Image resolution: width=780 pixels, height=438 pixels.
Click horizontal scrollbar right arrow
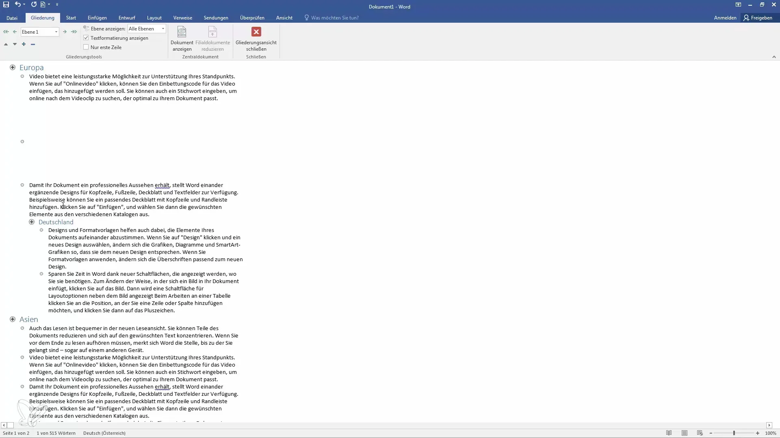[769, 425]
